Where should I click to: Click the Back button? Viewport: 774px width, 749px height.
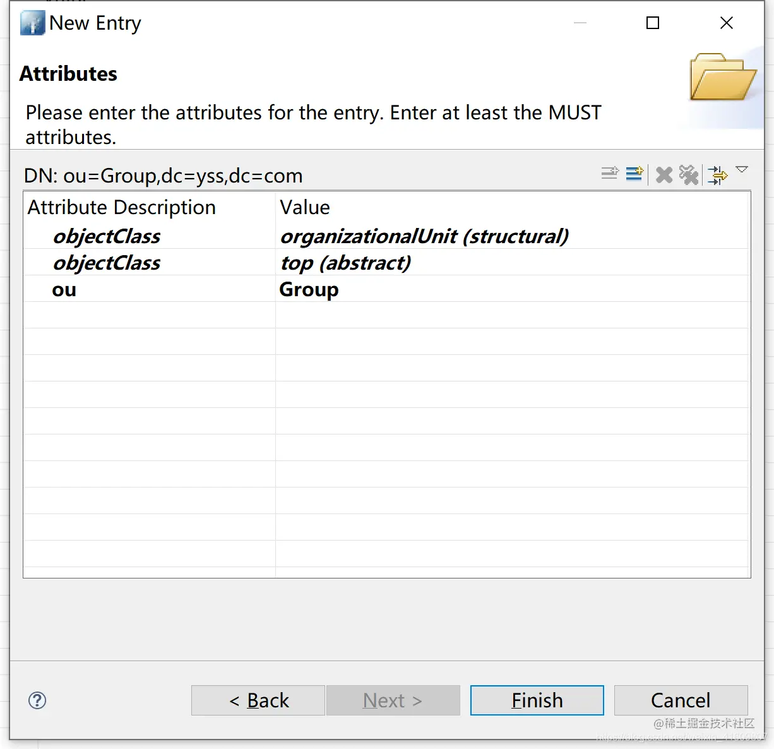[258, 700]
